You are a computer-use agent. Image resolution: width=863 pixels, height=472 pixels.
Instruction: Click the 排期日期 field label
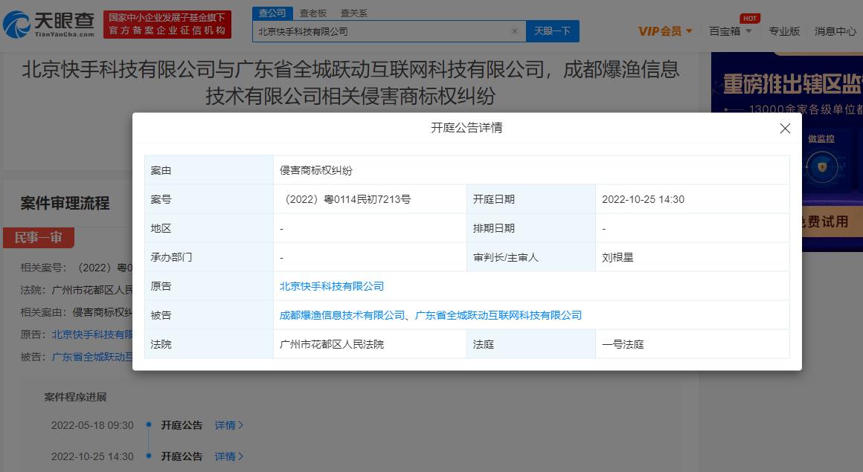click(494, 228)
